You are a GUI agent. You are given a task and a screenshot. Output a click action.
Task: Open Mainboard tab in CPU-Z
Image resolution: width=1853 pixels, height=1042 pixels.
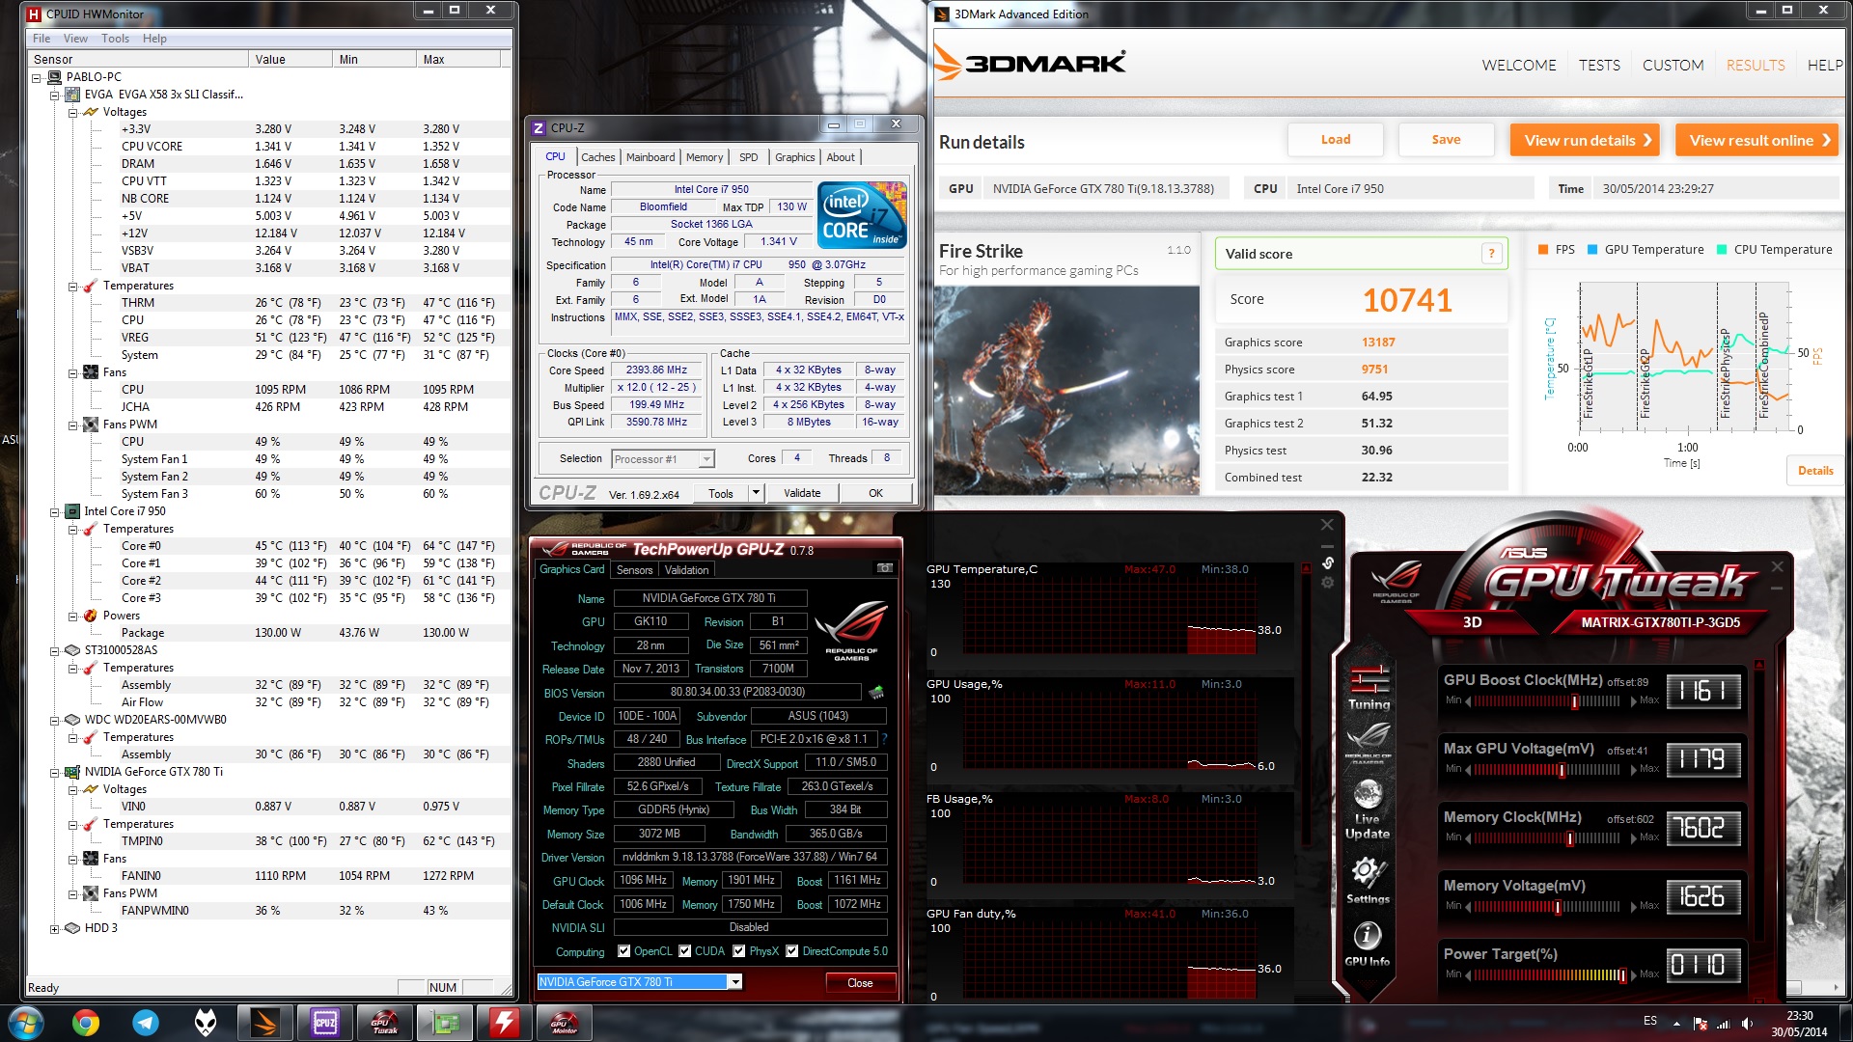point(650,157)
